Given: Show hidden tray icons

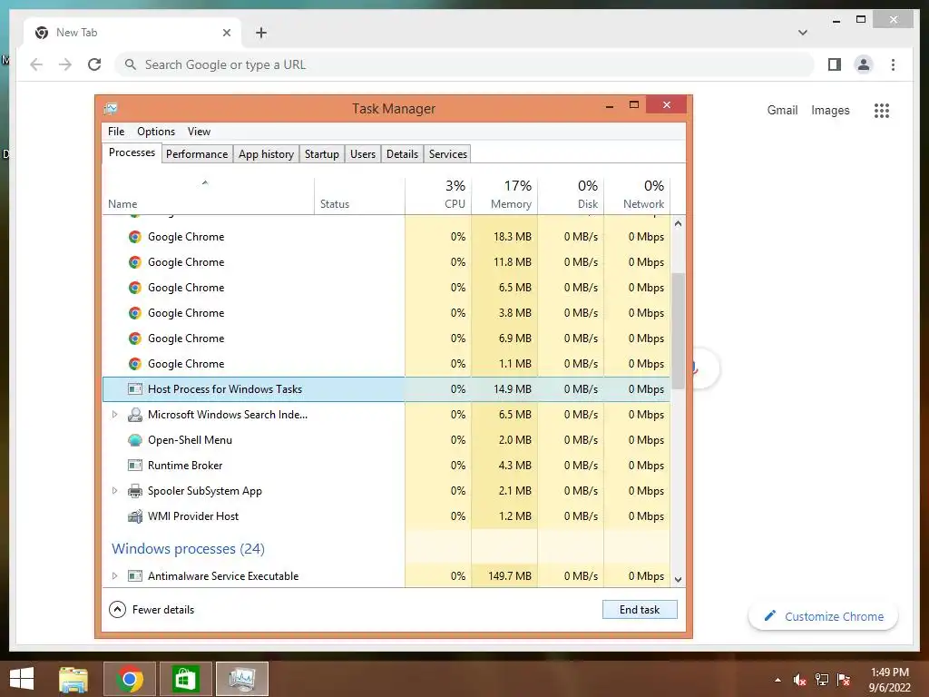Looking at the screenshot, I should pos(777,680).
